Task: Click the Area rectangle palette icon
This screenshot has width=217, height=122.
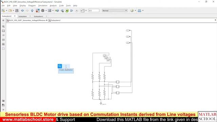Action: click(3, 48)
